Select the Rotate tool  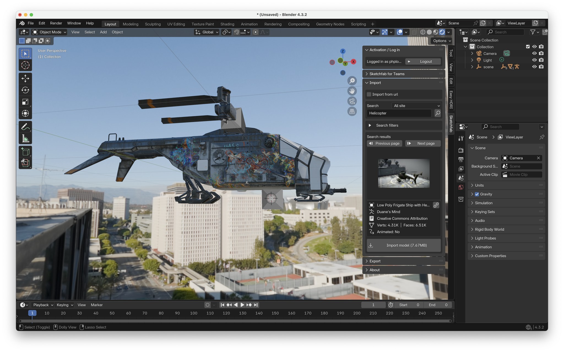pyautogui.click(x=25, y=90)
